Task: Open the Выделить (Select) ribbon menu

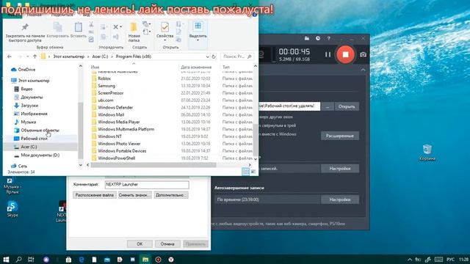Action: (x=198, y=31)
